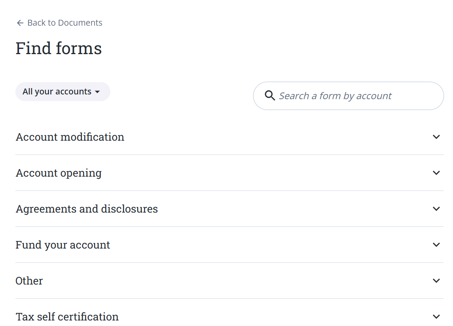Expand the Other section's disclosure arrow

tap(436, 281)
